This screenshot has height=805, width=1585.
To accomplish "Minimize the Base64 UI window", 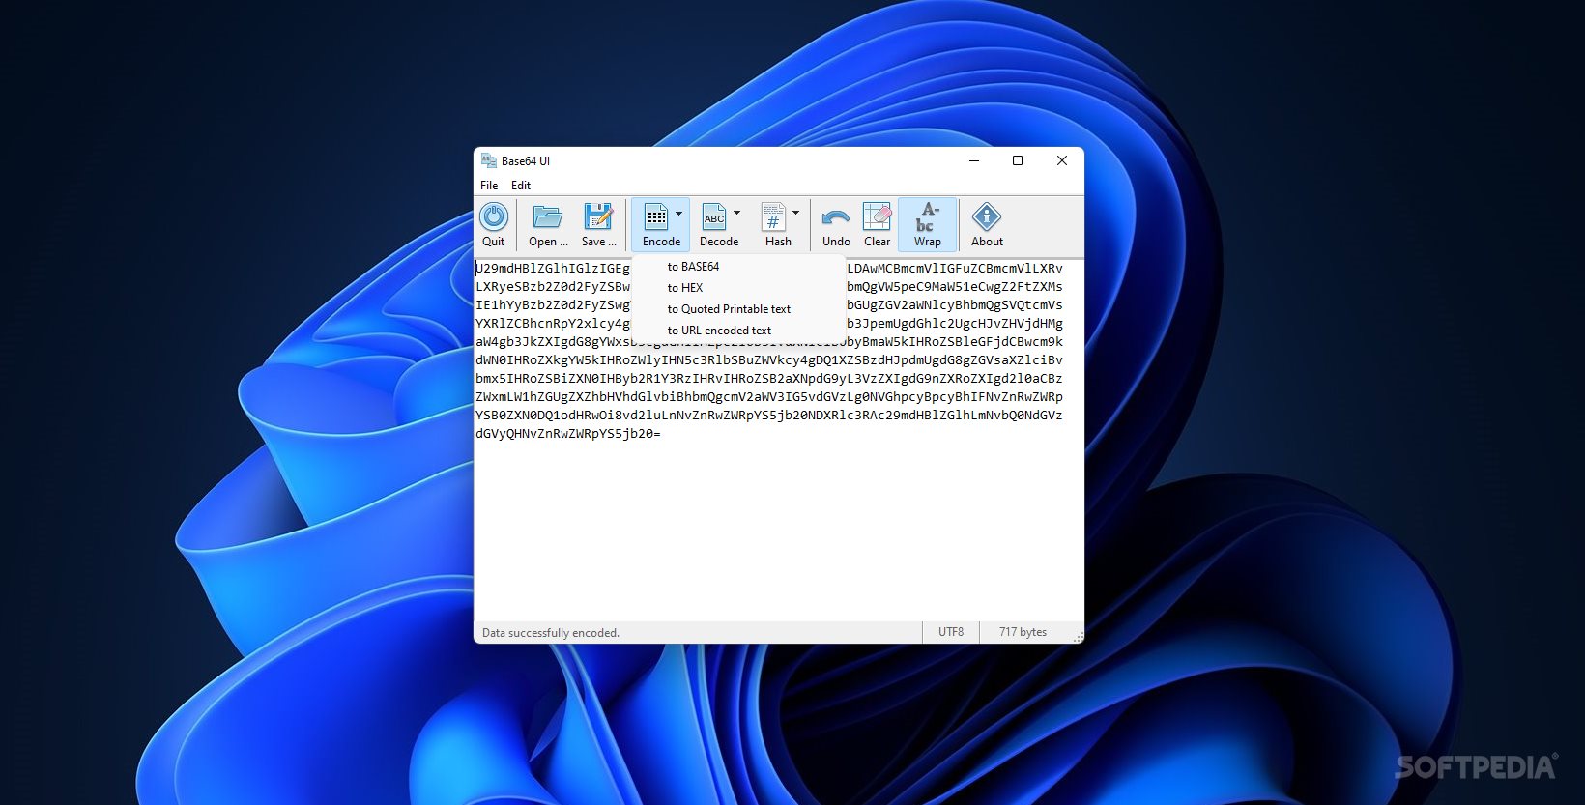I will click(974, 160).
